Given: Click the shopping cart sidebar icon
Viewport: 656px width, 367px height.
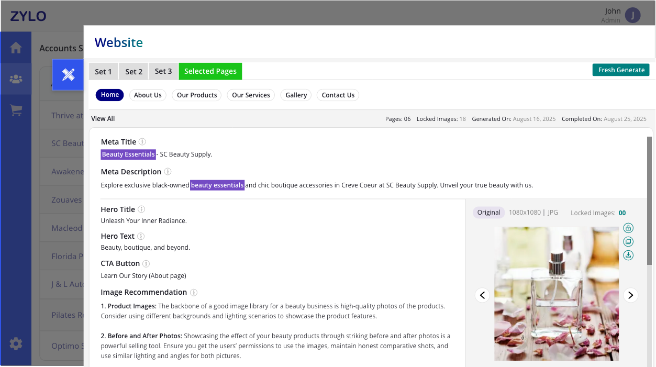Looking at the screenshot, I should tap(16, 110).
